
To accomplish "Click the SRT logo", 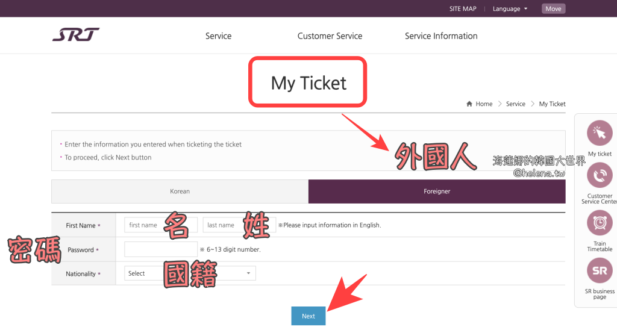I will coord(76,35).
